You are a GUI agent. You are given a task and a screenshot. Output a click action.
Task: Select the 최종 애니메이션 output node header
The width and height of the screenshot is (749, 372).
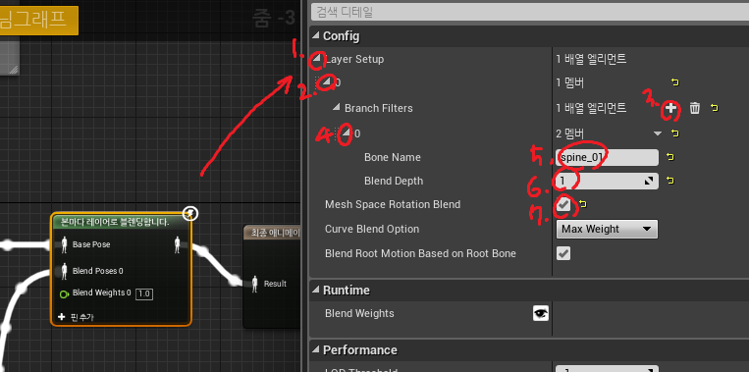[272, 233]
